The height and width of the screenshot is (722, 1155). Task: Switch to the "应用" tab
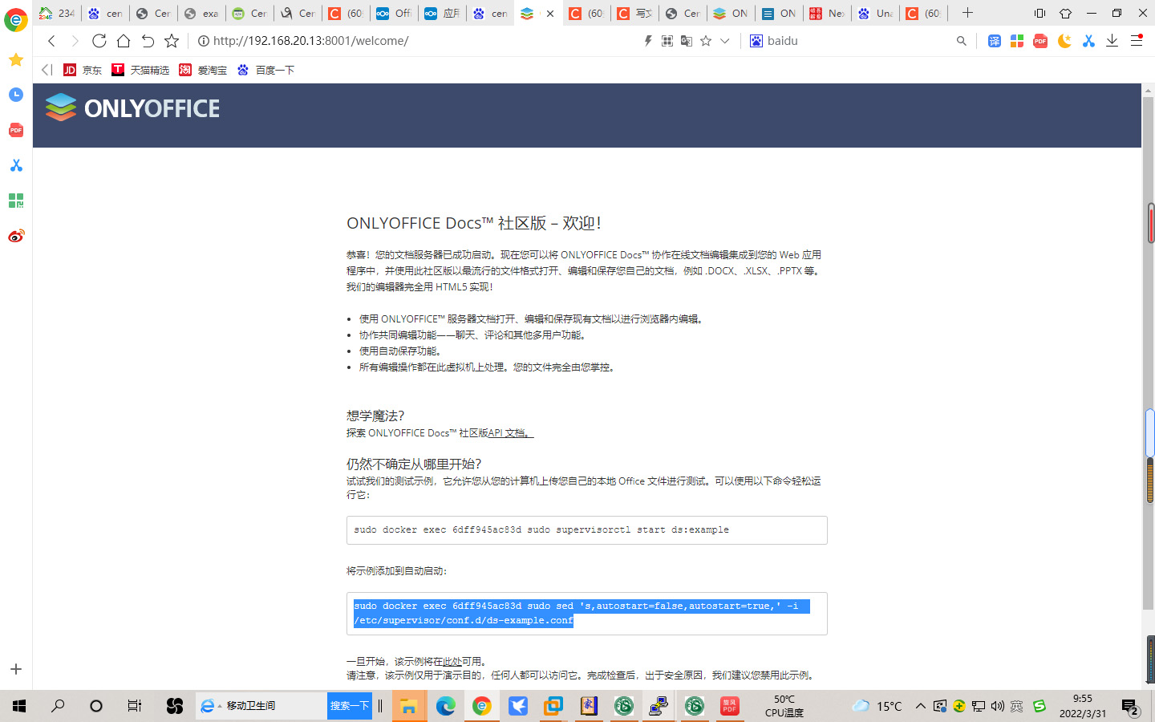click(442, 13)
